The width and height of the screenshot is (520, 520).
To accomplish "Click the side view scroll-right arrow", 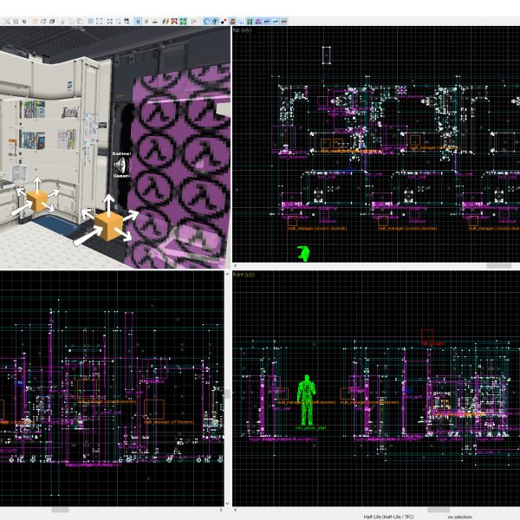I will pyautogui.click(x=221, y=510).
